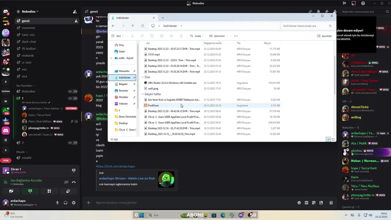The width and height of the screenshot is (391, 220).
Task: Open the Sırala sort dropdown
Action: (197, 36)
